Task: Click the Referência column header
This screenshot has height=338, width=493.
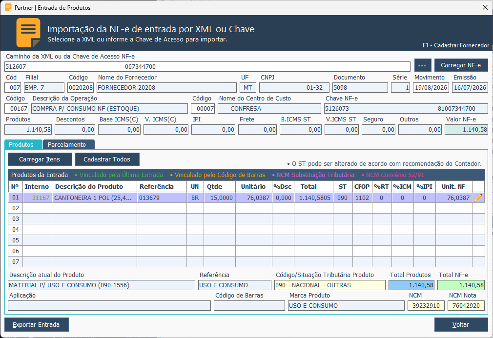Action: point(162,187)
